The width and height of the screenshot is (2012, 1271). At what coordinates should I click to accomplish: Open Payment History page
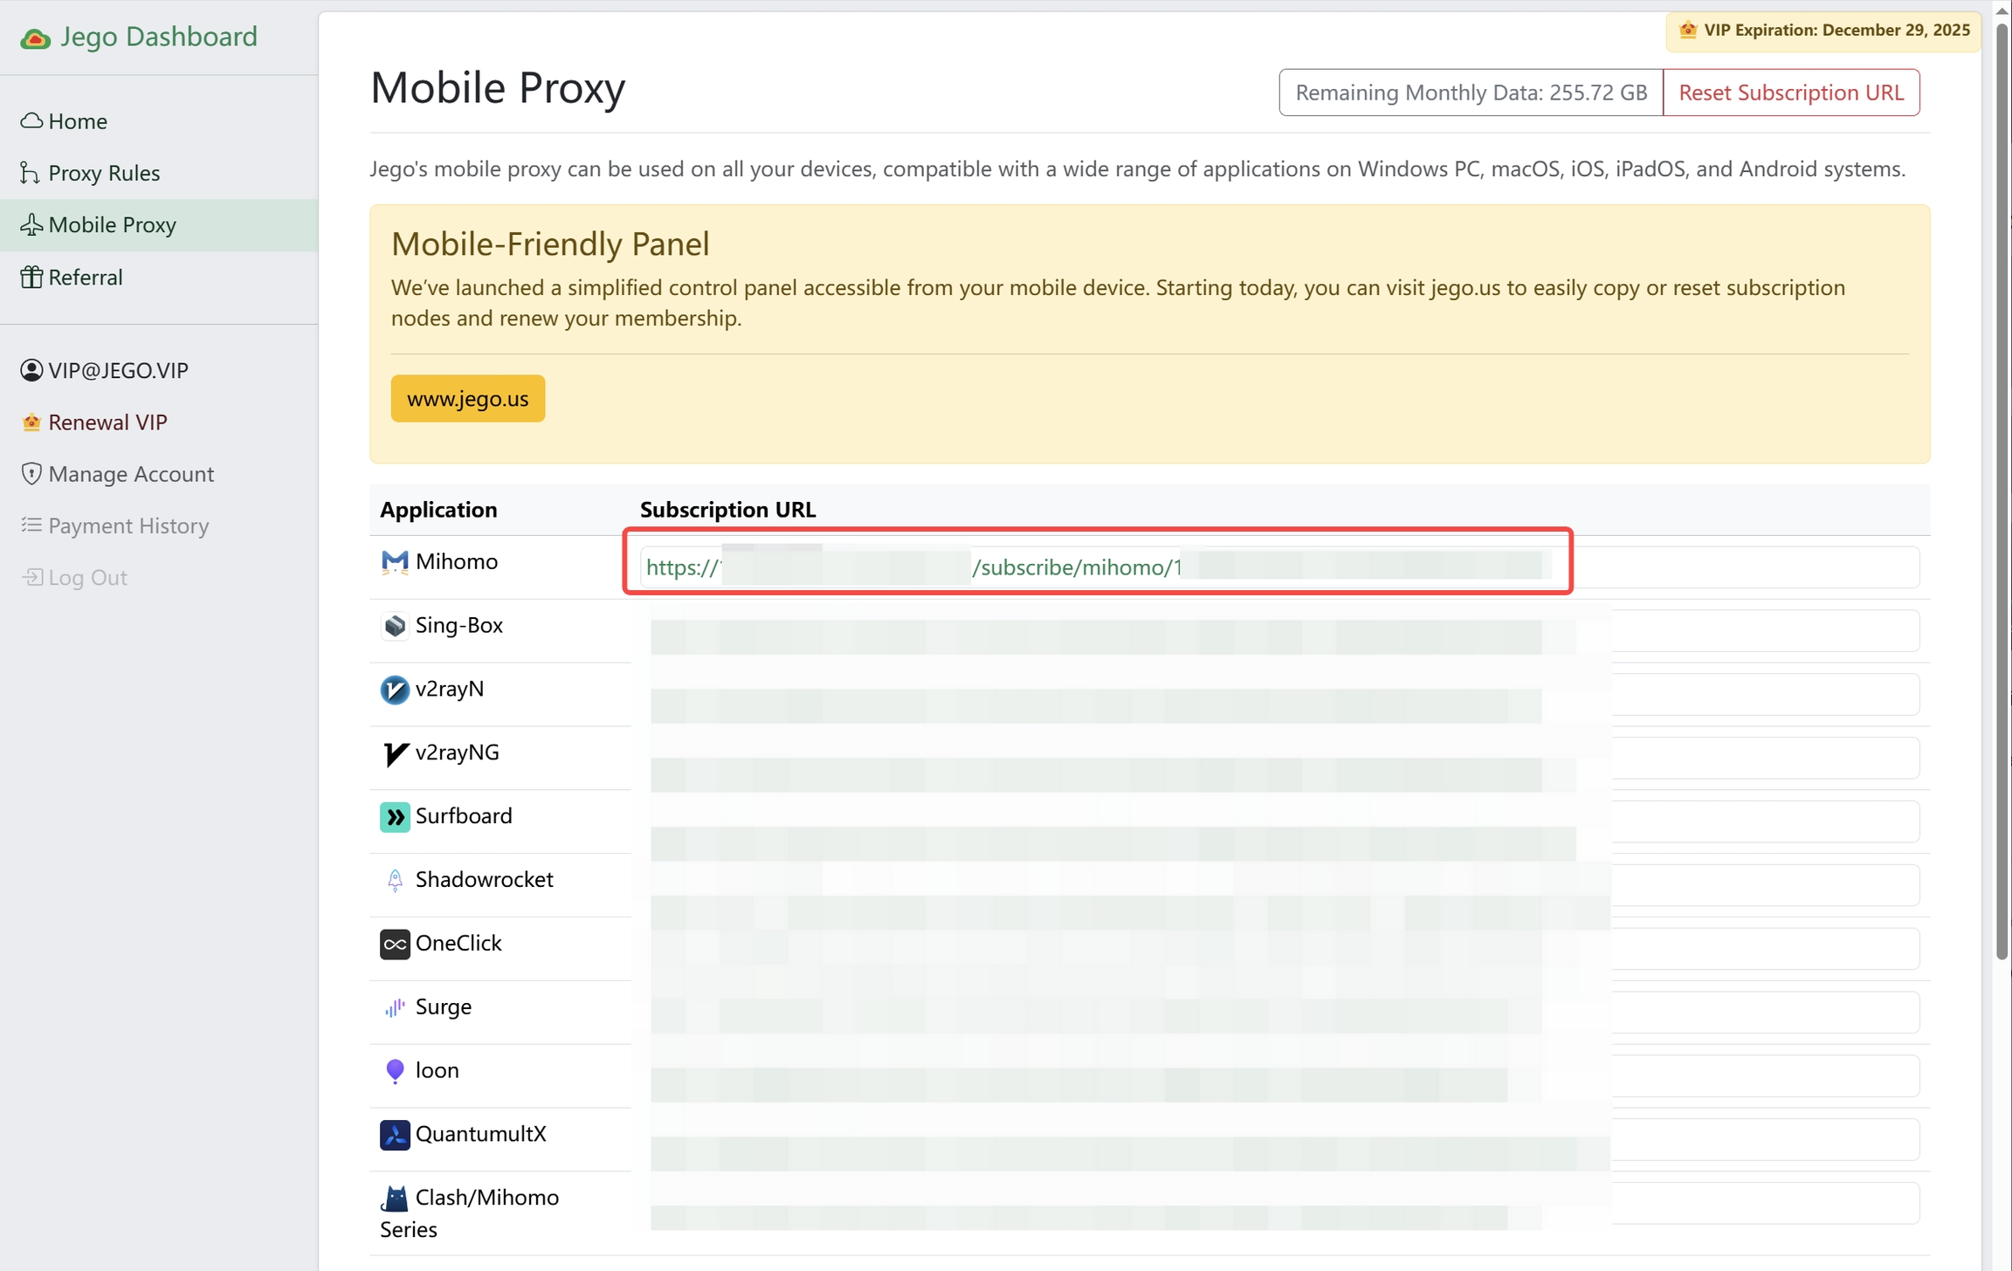click(127, 526)
